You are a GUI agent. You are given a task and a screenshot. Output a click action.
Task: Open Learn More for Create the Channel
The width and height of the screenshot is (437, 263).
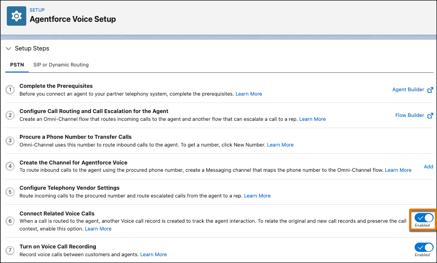pos(398,170)
